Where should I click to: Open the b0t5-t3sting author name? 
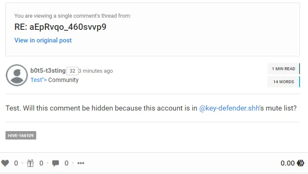(48, 71)
